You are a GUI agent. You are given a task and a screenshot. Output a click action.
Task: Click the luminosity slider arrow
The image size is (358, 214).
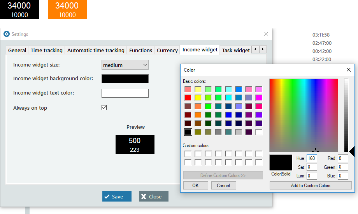point(352,151)
